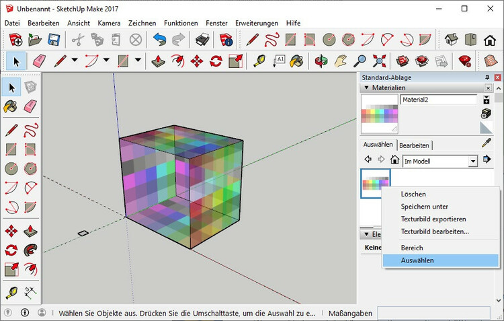This screenshot has height=321, width=504.
Task: Open the 'Im Modell' library dropdown
Action: click(x=472, y=161)
